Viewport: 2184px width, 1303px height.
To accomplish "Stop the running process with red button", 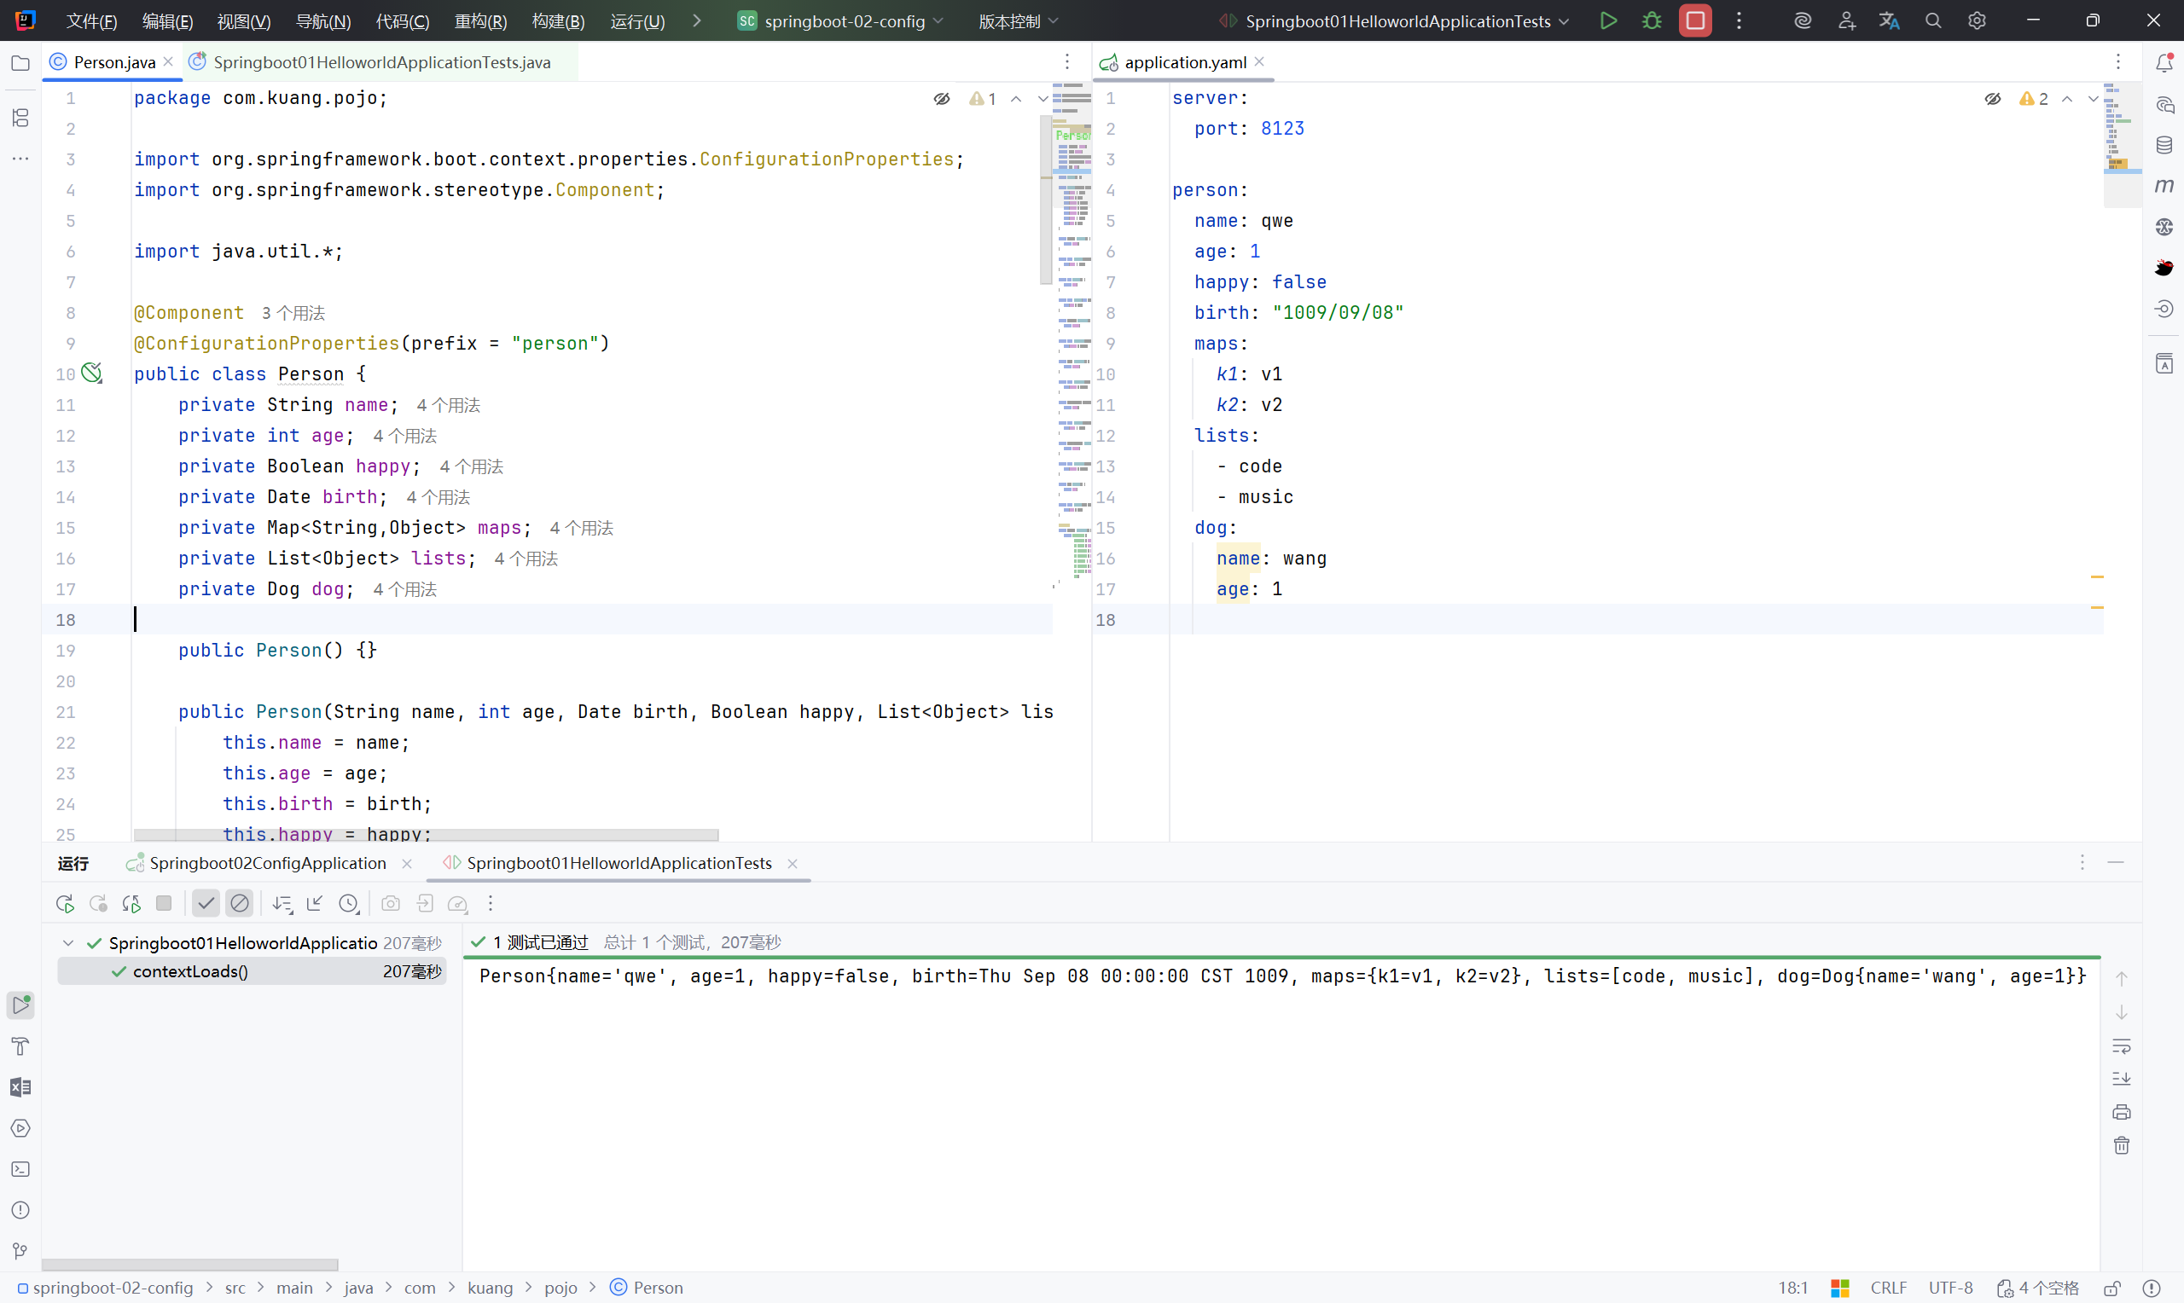I will 1695,20.
